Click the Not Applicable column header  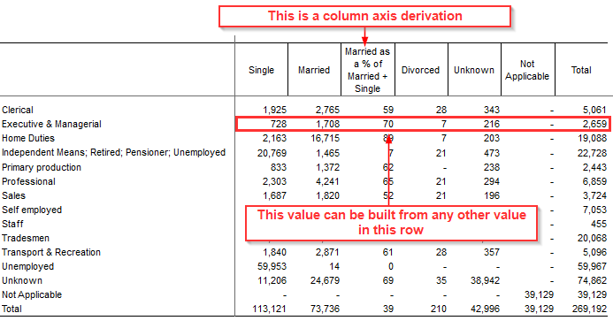(527, 70)
